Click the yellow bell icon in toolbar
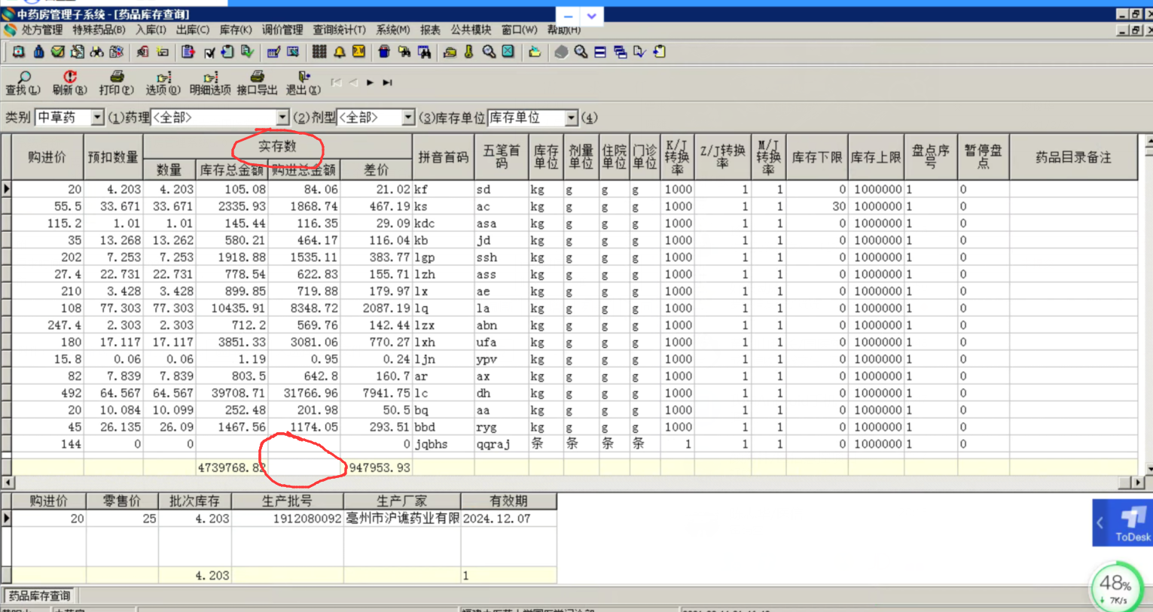The height and width of the screenshot is (612, 1153). (340, 52)
